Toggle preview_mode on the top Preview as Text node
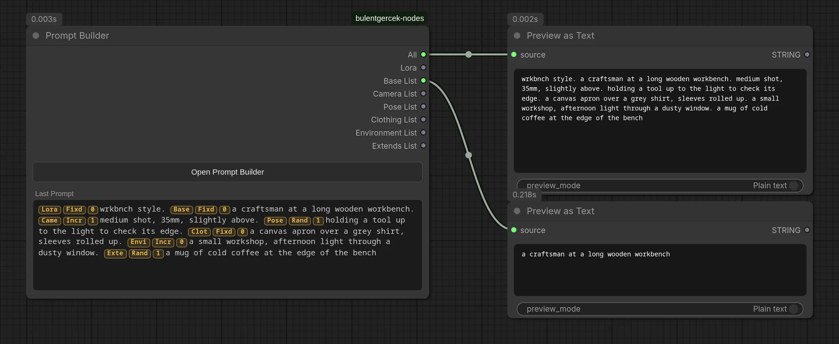 pos(660,186)
